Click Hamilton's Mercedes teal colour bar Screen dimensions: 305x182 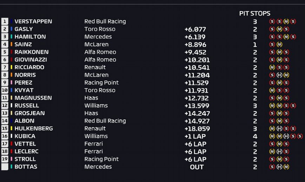(12, 37)
